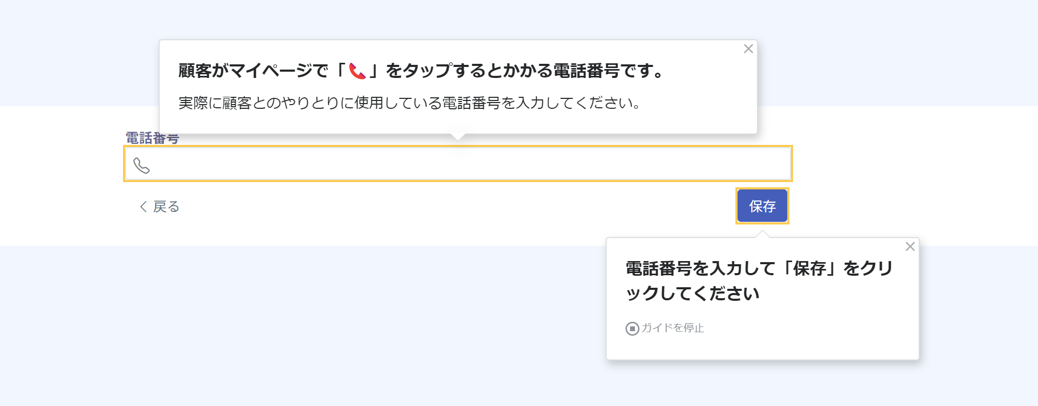Viewport: 1038px width, 406px height.
Task: Close the phone number explanation tooltip
Action: coord(748,49)
